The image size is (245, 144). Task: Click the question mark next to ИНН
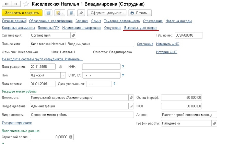pyautogui.click(x=123, y=67)
